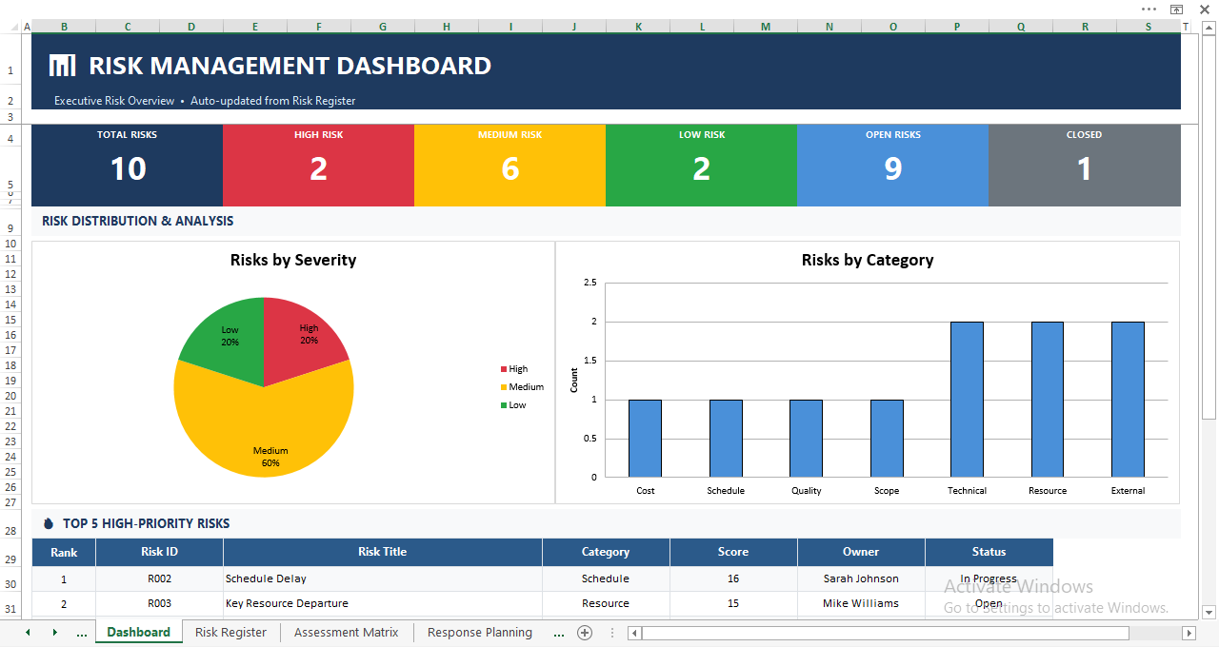
Task: Click the Cost bar in category chart
Action: [645, 439]
